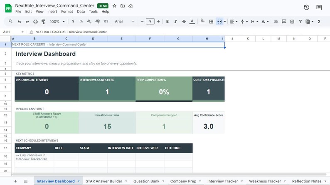Image resolution: width=330 pixels, height=185 pixels.
Task: Open the Data menu
Action: click(x=81, y=12)
